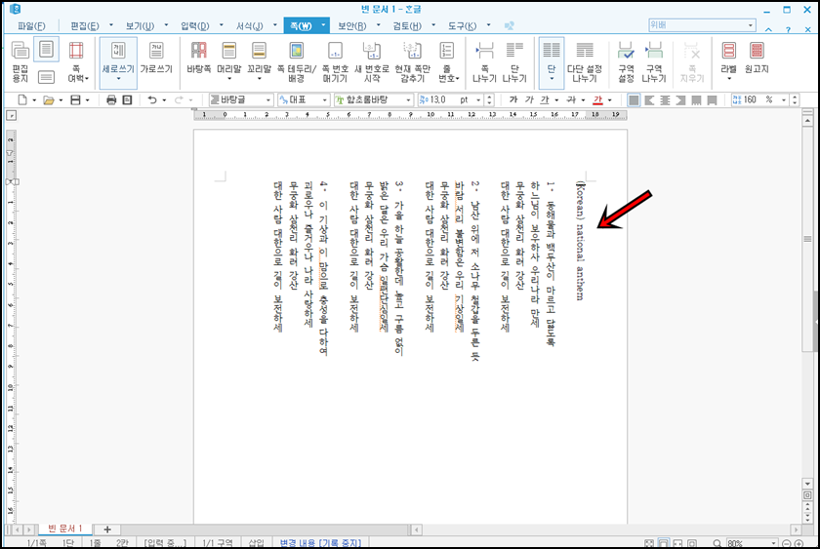Open 쪽 테두리/배경 settings
The image size is (820, 549).
[297, 61]
